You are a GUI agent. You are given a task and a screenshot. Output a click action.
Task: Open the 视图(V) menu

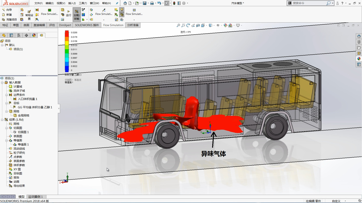click(x=61, y=3)
